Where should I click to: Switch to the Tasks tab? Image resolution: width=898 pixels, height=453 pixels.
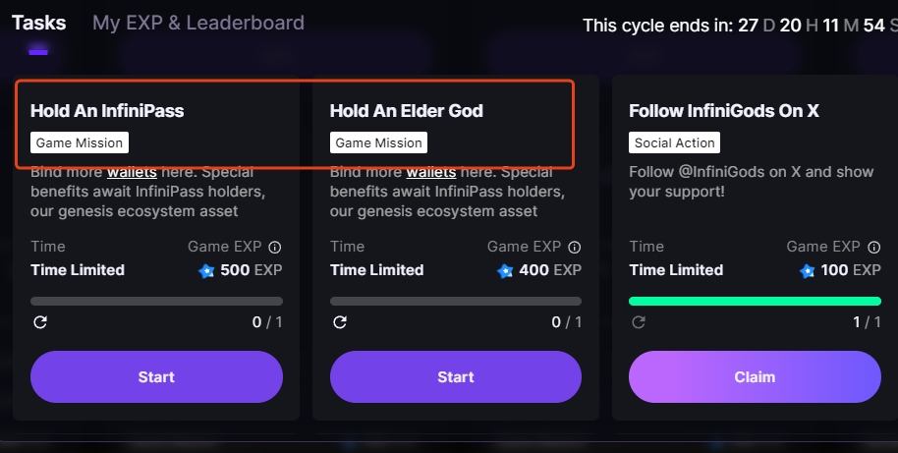click(x=38, y=23)
